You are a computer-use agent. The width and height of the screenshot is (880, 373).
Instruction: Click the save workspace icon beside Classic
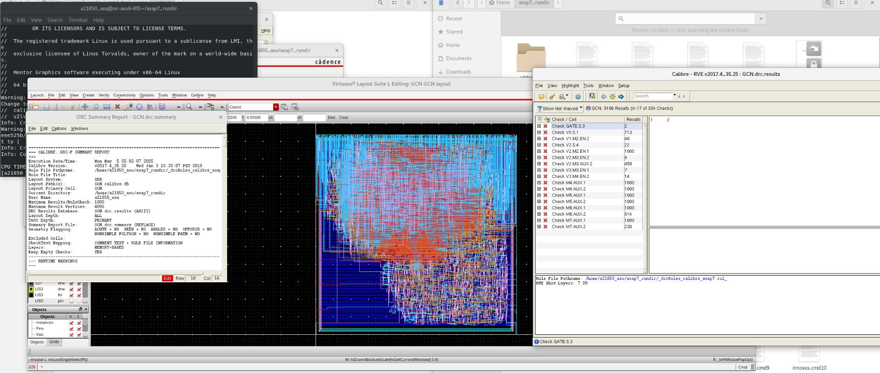[284, 107]
